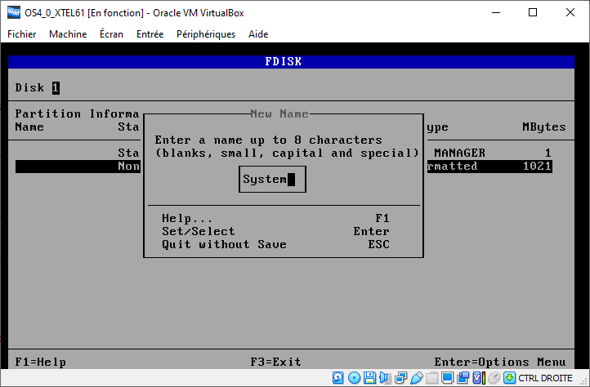Click into the New Name field containing "System"
Screen dimensions: 590x387
(272, 180)
